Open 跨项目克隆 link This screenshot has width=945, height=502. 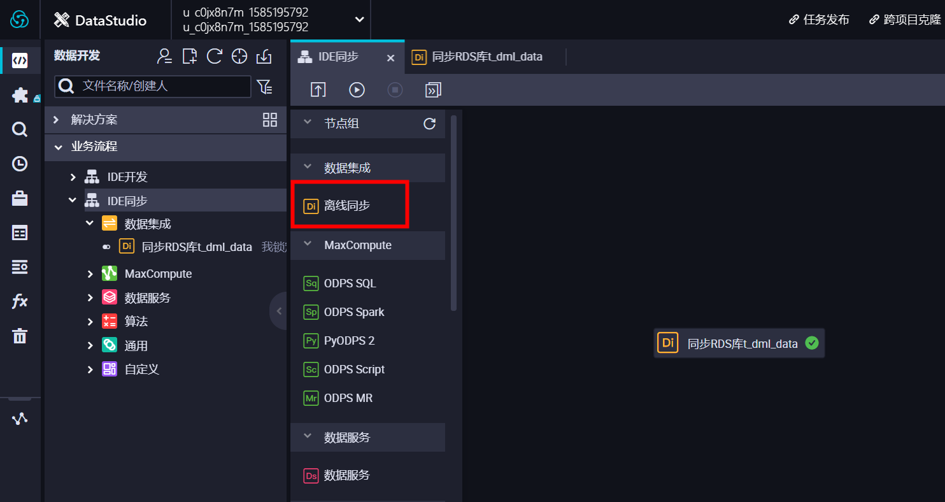(913, 20)
